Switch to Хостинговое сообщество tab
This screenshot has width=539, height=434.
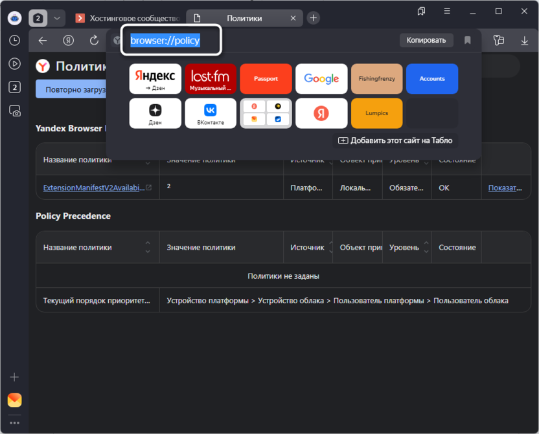[128, 18]
